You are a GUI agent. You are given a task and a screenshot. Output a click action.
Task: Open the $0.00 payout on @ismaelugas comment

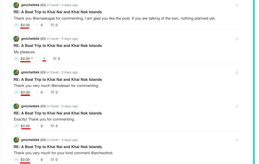pyautogui.click(x=25, y=25)
